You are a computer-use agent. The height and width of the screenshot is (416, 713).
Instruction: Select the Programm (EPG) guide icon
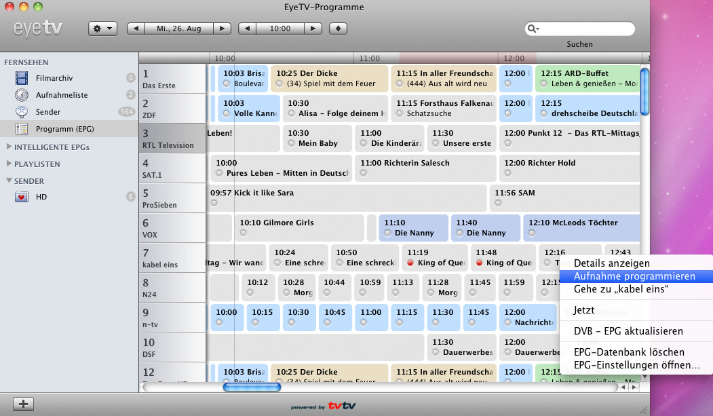22,129
